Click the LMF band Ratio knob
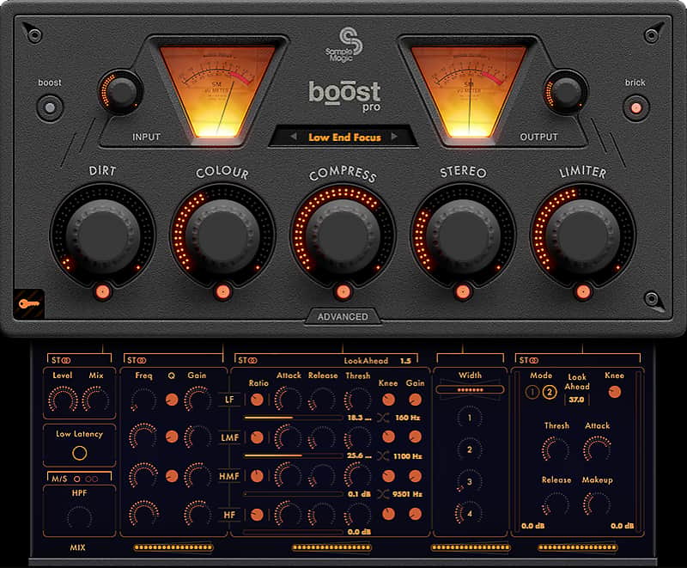 257,437
